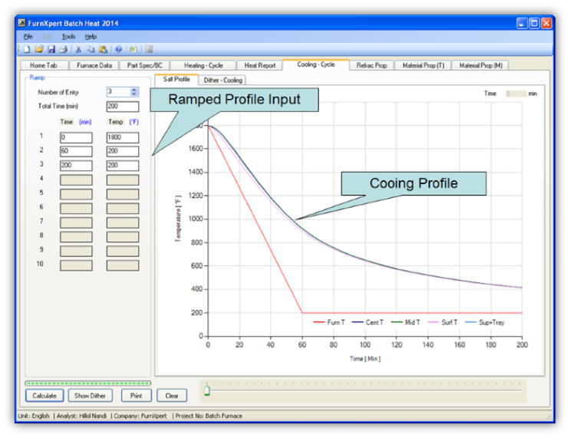Click row 2 Time field showing 60
Viewport: 570px width, 438px height.
[76, 151]
